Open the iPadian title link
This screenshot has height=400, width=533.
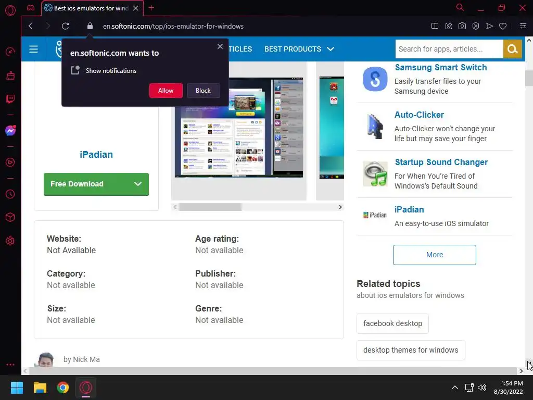(96, 154)
